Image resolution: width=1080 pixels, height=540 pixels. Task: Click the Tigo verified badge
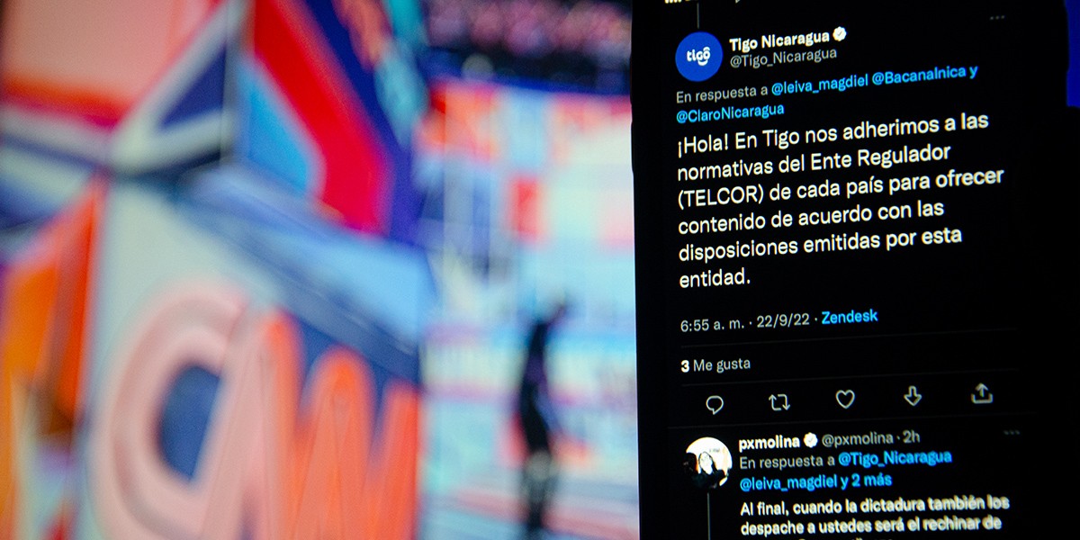click(x=839, y=35)
